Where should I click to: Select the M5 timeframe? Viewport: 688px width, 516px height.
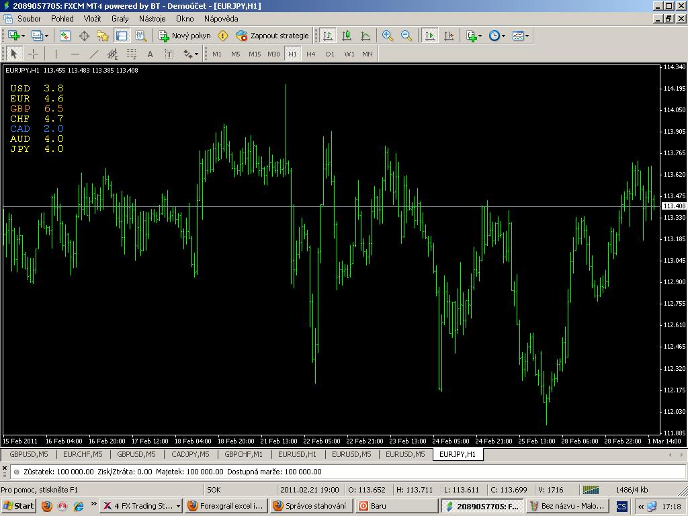click(236, 54)
